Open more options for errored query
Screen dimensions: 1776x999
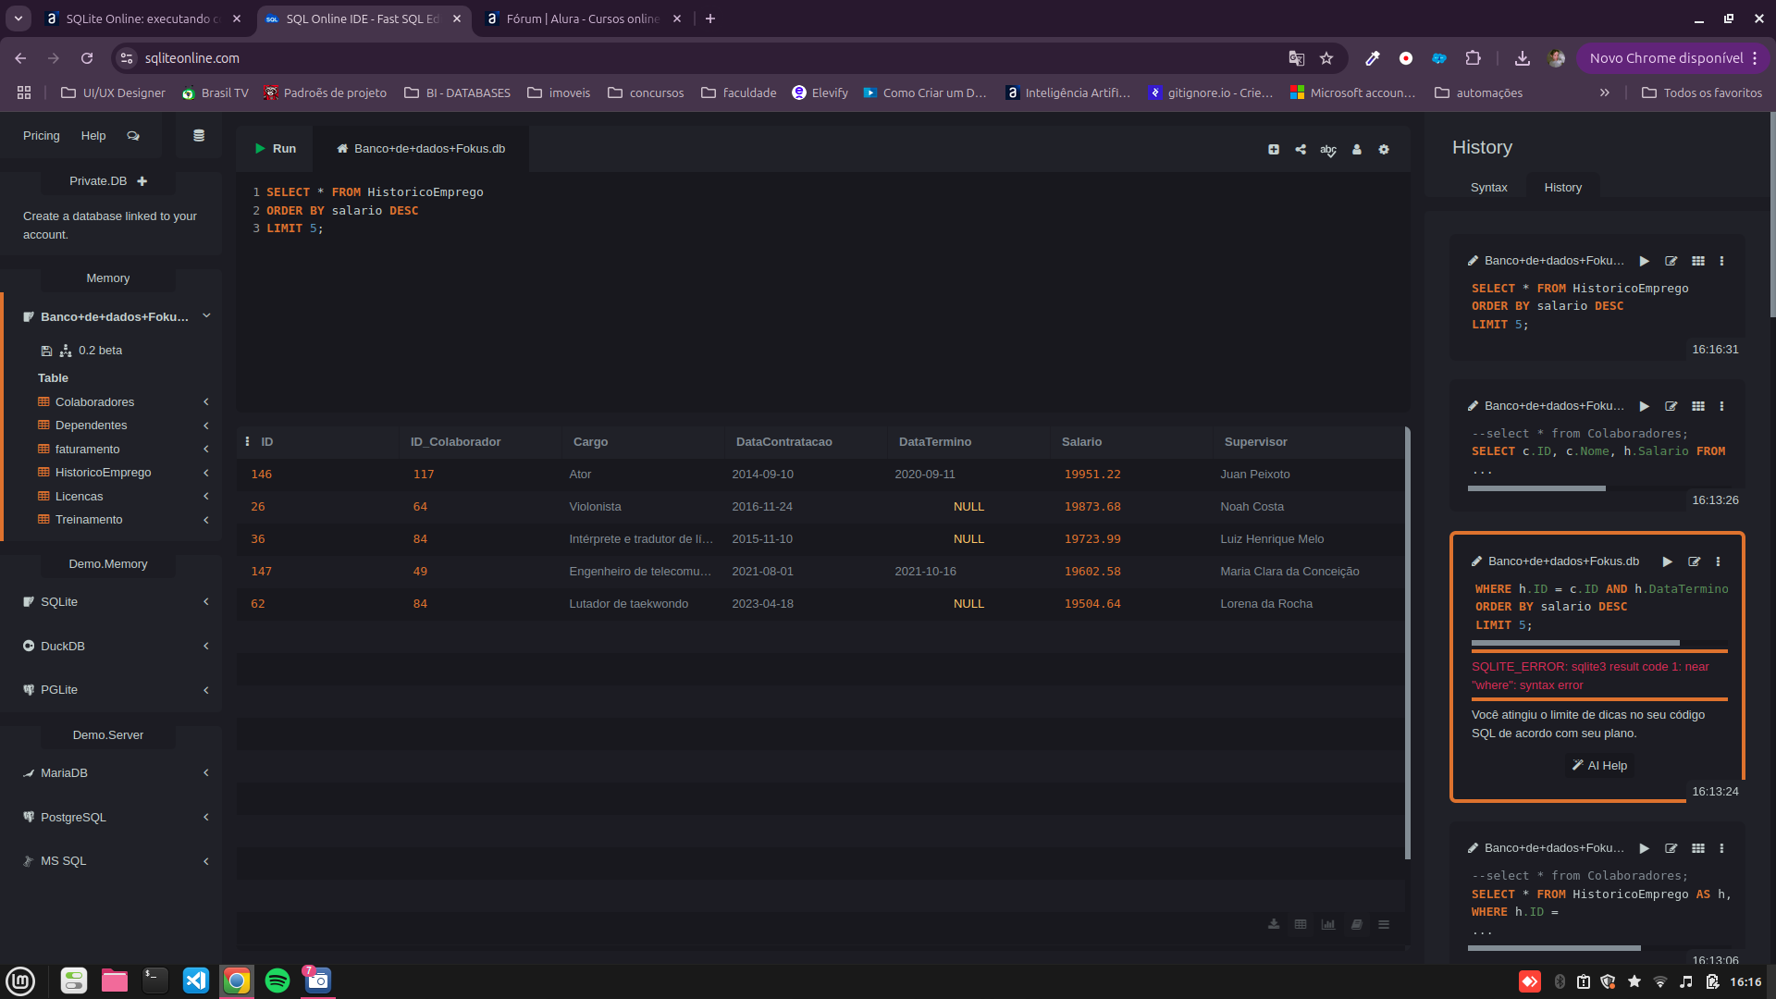(1718, 561)
